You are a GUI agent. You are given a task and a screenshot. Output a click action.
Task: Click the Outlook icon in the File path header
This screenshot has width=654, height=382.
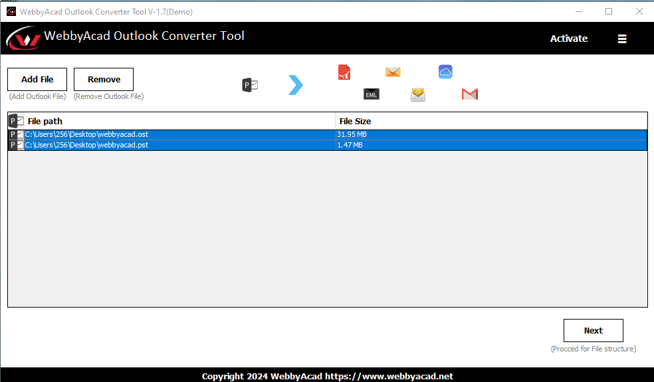click(17, 121)
